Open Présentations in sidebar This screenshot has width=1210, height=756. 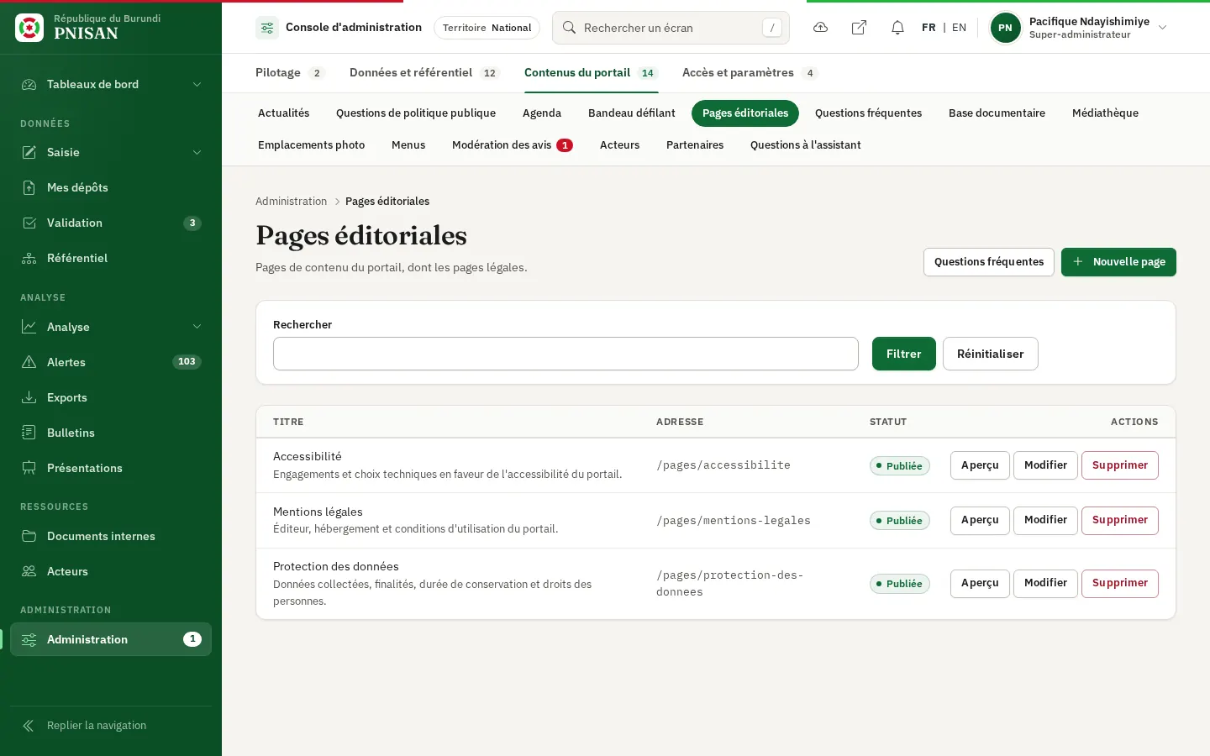(111, 468)
